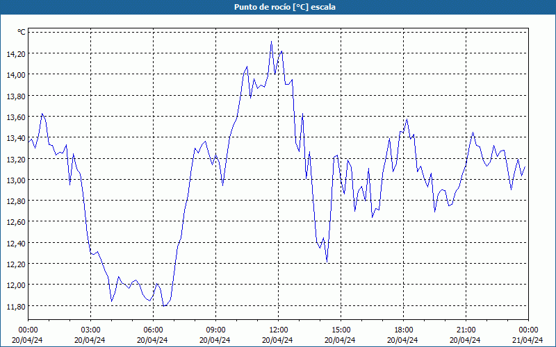Click the 18:00 time axis label
Screen dimensions: 556x347
[x=404, y=330]
